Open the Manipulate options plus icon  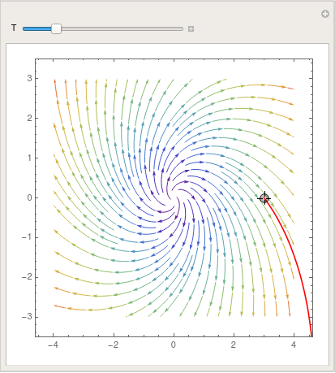coord(325,14)
